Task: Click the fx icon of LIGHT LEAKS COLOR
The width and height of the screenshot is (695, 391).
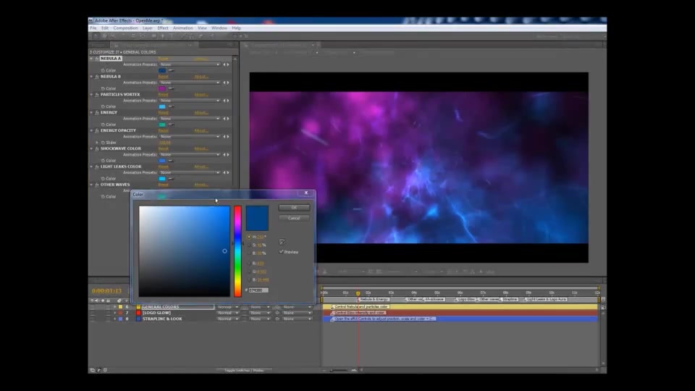Action: coord(96,167)
